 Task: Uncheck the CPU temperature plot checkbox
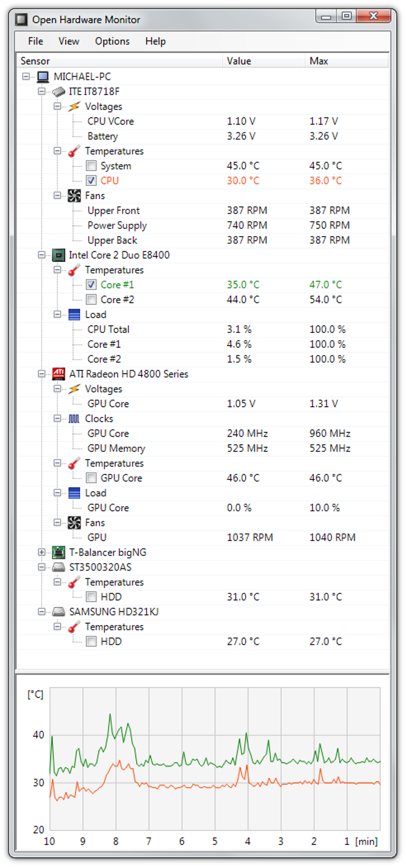click(91, 180)
